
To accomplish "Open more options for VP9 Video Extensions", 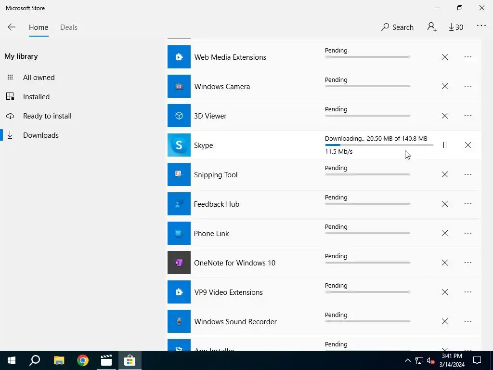I will (x=468, y=292).
